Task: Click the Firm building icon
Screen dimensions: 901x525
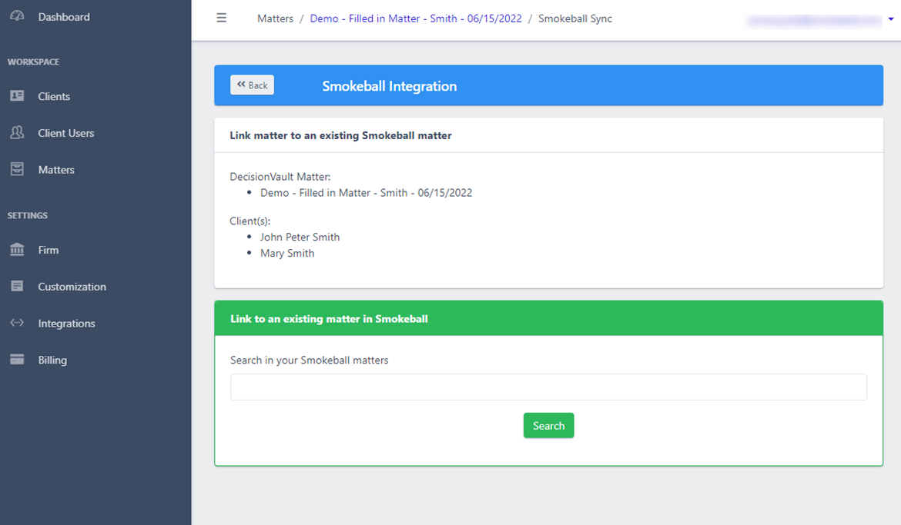Action: click(17, 250)
